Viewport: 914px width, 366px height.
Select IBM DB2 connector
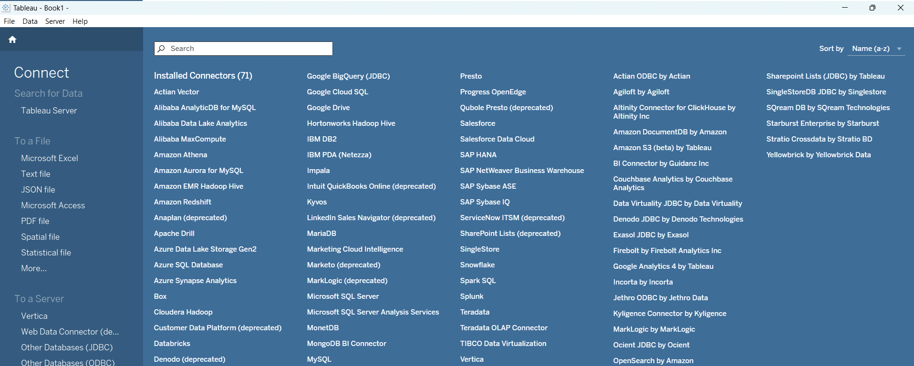pos(322,139)
